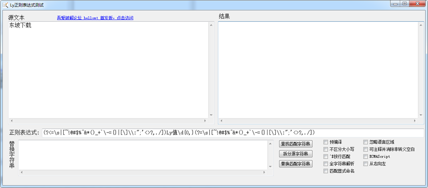Click the 结果 scroll down arrow

(421, 115)
